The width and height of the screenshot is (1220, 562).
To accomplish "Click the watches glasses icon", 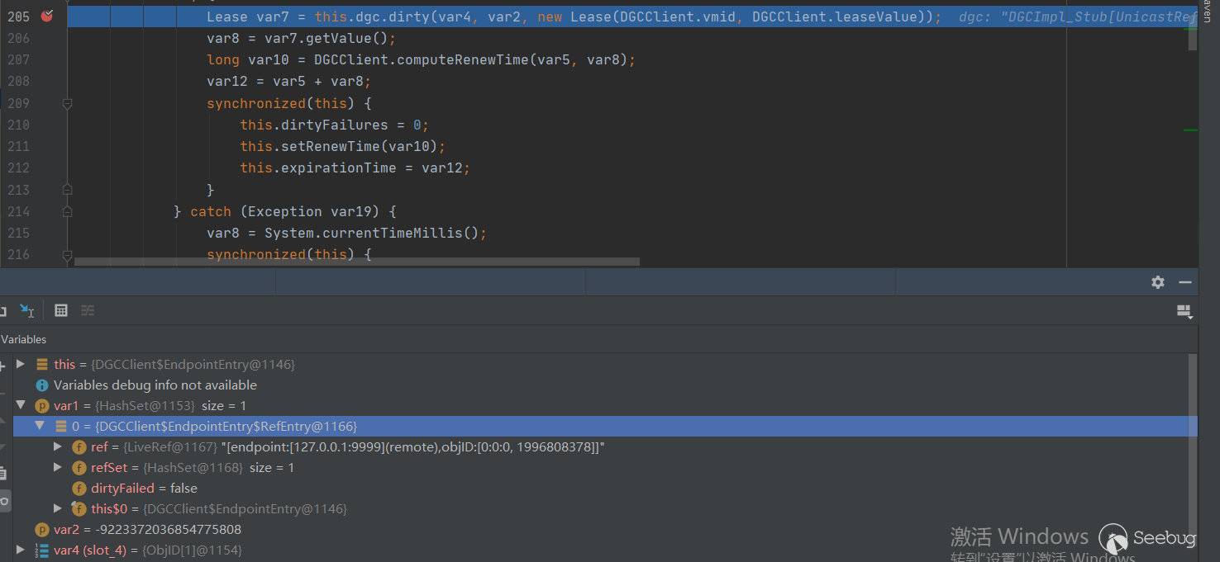I will (x=3, y=500).
